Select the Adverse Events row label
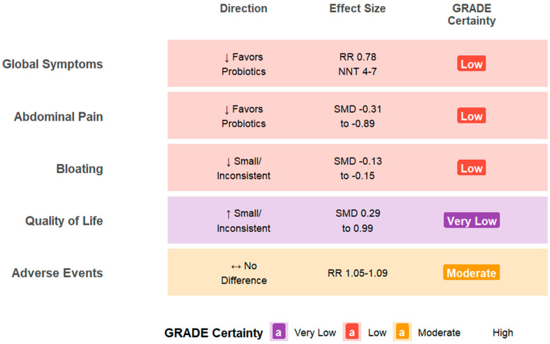Screen dimensions: 550x344 click(x=57, y=273)
